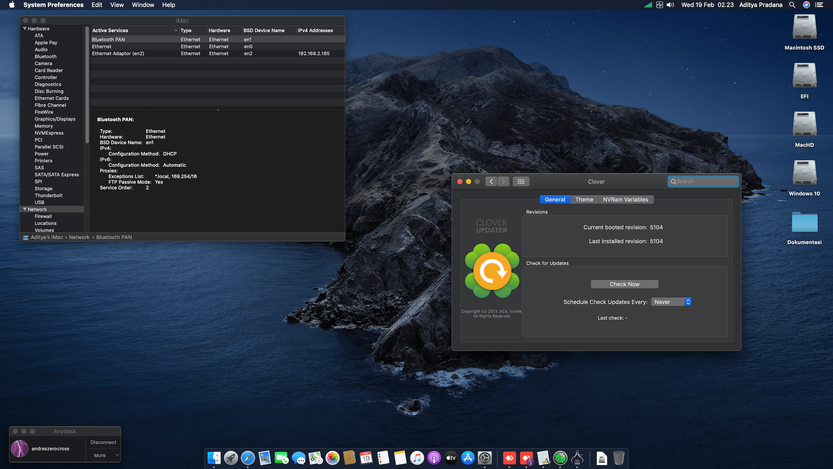Viewport: 833px width, 469px height.
Task: Select Graphics/Displays in hardware list
Action: (55, 119)
